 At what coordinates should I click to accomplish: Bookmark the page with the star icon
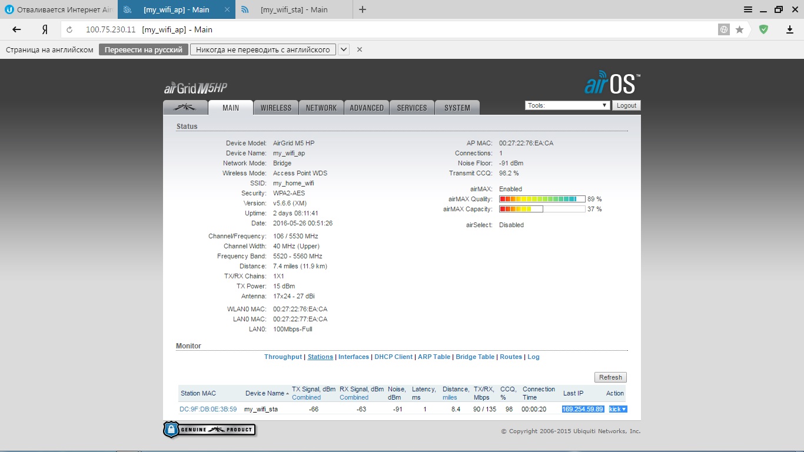point(740,29)
